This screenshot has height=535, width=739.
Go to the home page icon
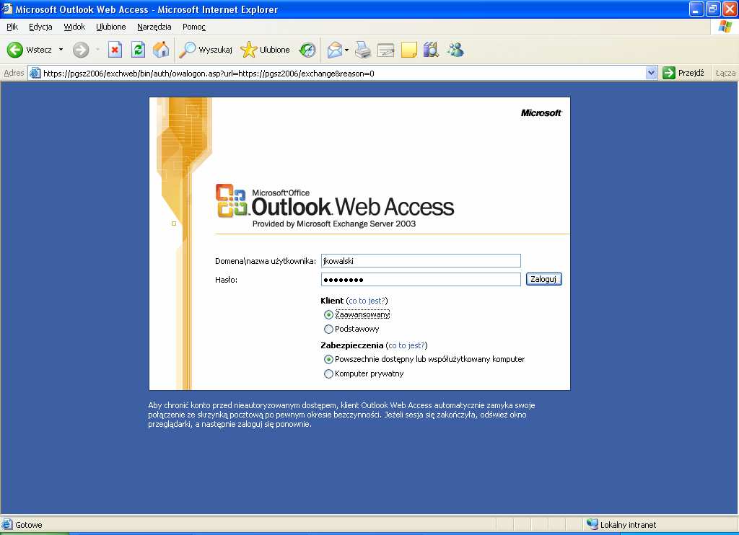161,50
